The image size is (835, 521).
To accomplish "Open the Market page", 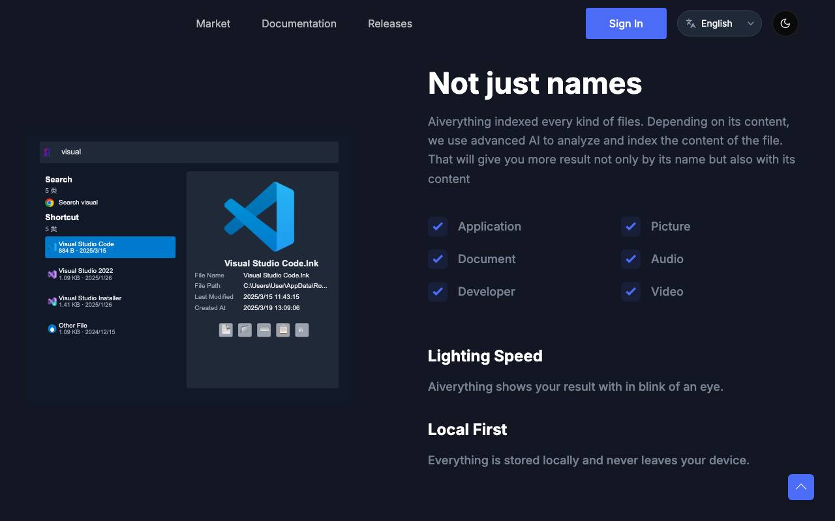I will click(x=213, y=23).
